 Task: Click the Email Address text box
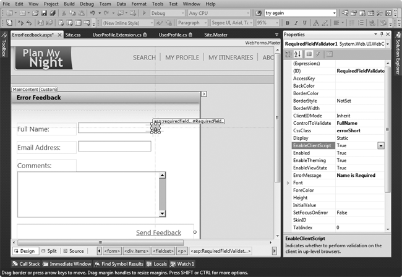[114, 147]
